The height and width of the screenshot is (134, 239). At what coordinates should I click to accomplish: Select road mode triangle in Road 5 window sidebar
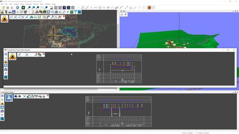point(6,62)
